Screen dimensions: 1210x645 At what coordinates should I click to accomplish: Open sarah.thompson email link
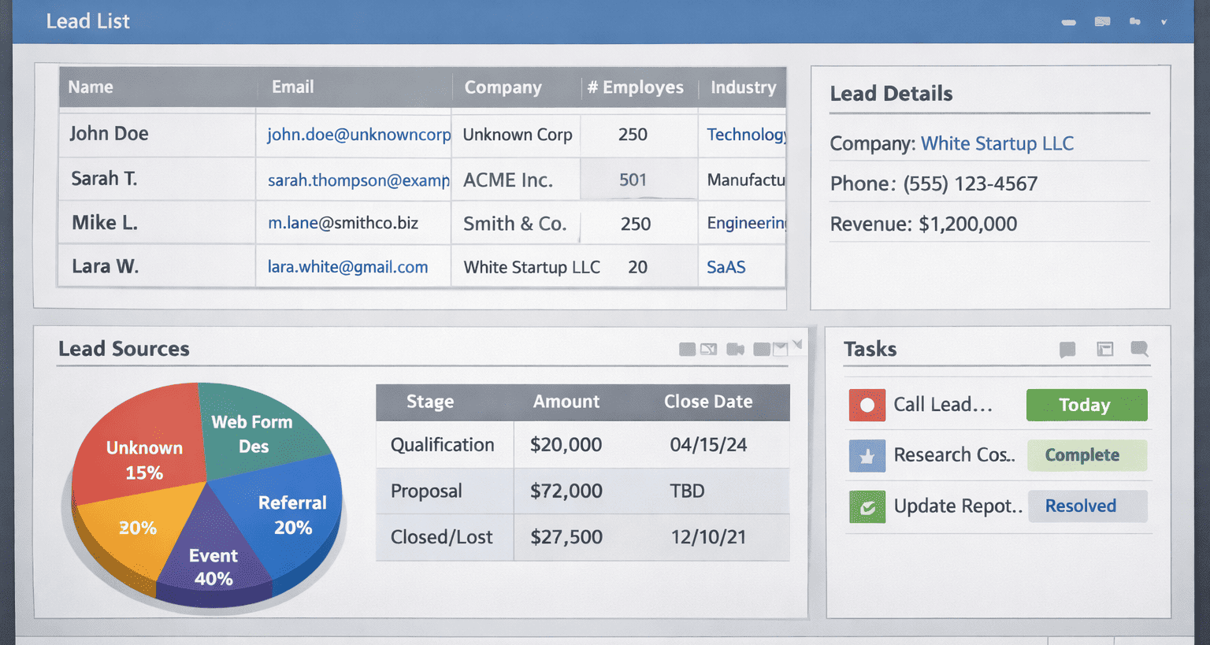358,180
